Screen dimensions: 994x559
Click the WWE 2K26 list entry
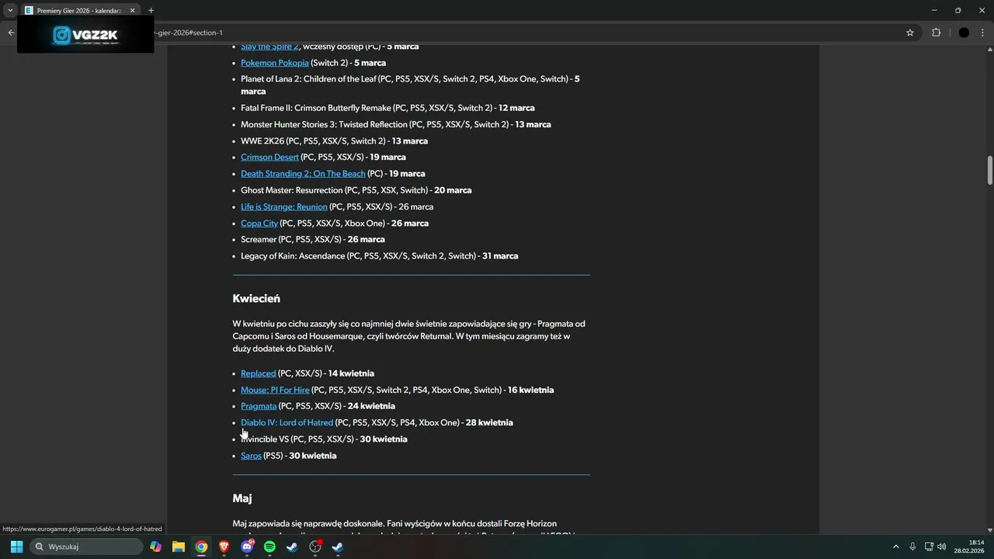[334, 141]
